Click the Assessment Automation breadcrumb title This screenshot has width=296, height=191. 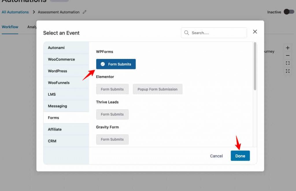coord(58,12)
